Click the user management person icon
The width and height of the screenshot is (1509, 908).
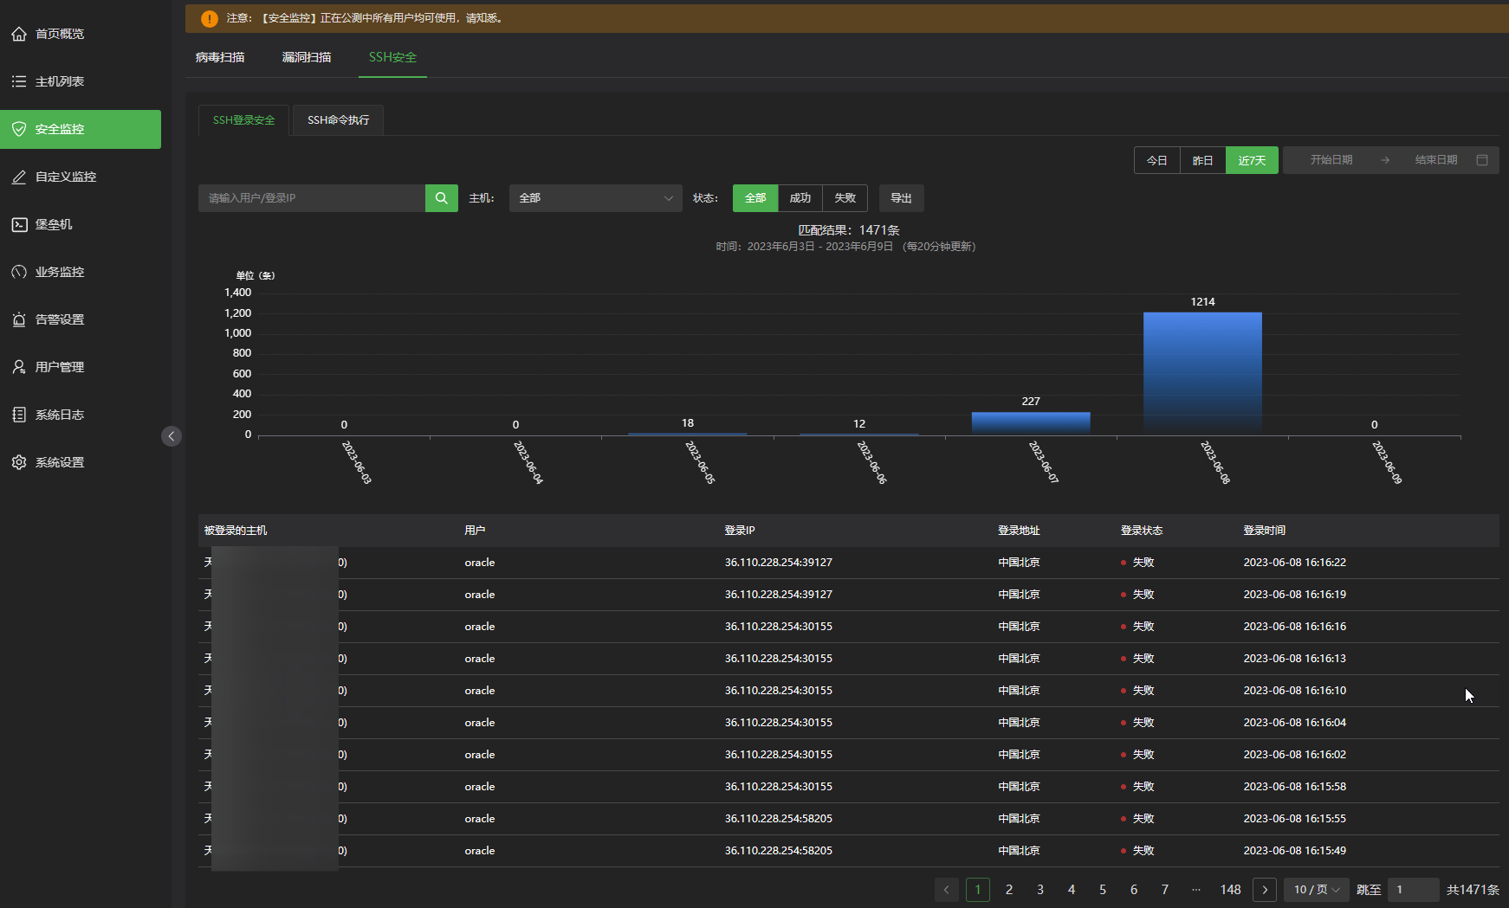coord(19,367)
